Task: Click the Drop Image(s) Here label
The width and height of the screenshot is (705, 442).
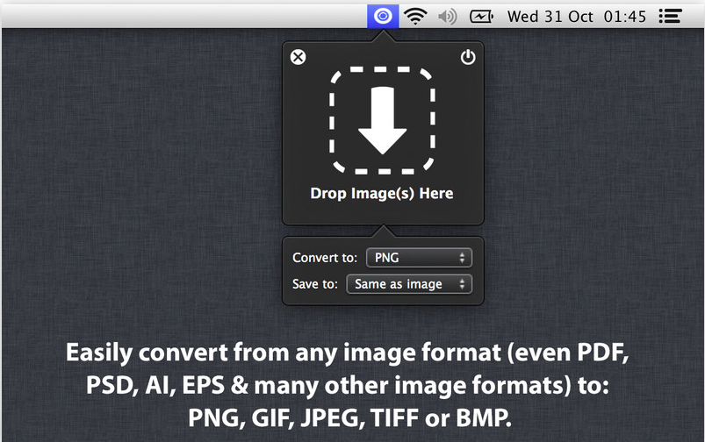Action: [382, 193]
